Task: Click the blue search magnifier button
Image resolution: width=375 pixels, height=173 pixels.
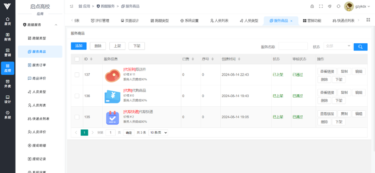Action: [360, 46]
